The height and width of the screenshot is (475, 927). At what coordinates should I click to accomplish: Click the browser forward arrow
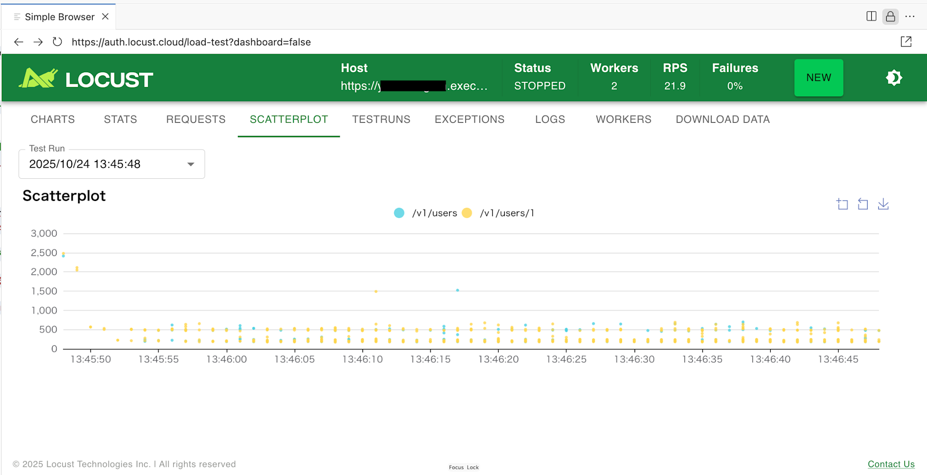point(38,42)
